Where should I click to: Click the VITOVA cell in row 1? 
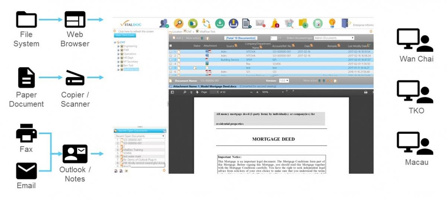pyautogui.click(x=251, y=51)
